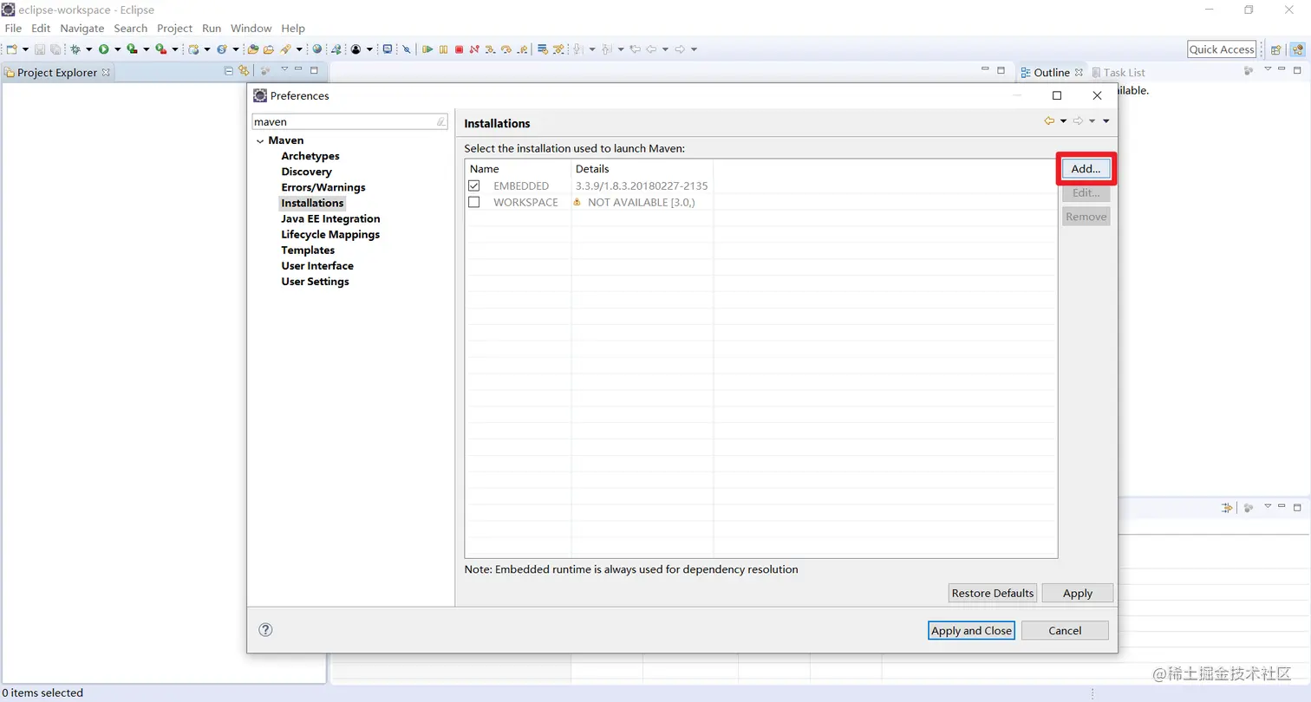The width and height of the screenshot is (1311, 702).
Task: Click the Open Type icon
Action: [x=253, y=49]
